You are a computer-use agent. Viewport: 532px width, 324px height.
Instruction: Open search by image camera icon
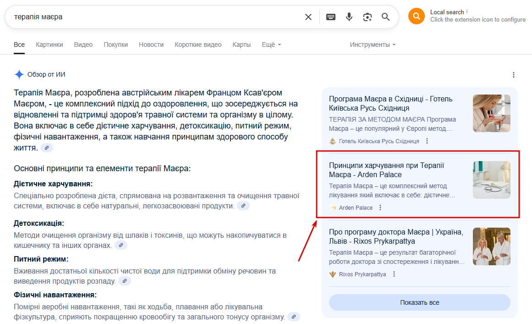[367, 17]
